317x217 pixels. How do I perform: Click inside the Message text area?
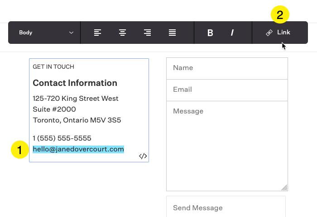click(x=227, y=146)
